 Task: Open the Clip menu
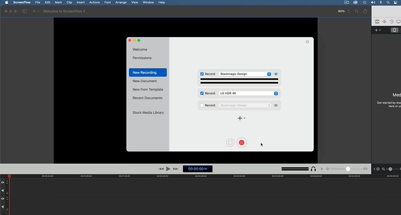click(x=69, y=2)
